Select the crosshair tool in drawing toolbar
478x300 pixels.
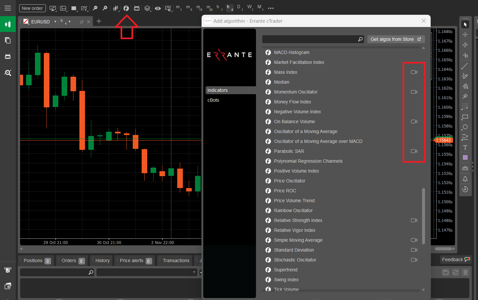pos(465,34)
